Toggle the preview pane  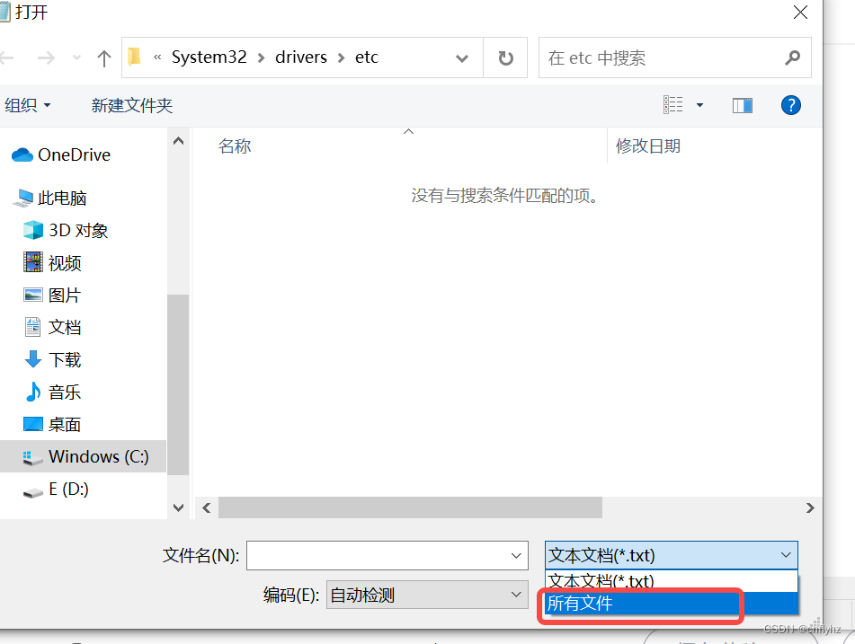coord(742,105)
